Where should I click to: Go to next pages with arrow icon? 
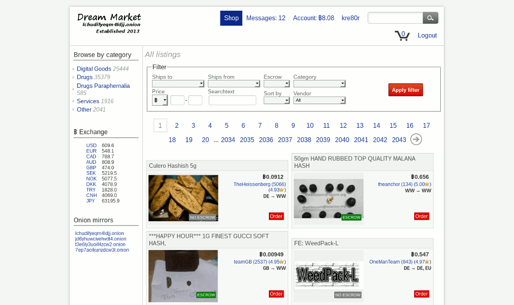click(416, 140)
